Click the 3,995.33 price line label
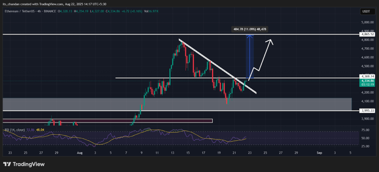Image resolution: width=379 pixels, height=172 pixels. coord(368,110)
